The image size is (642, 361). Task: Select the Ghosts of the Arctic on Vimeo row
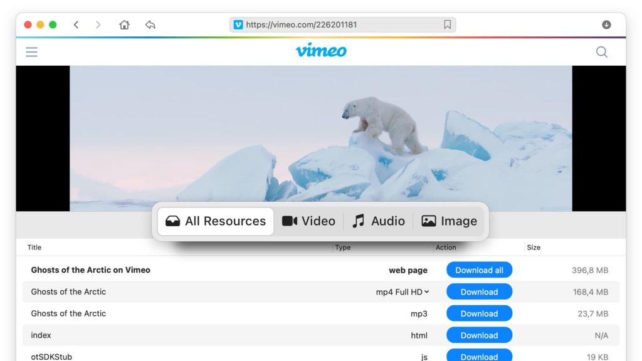(x=321, y=270)
